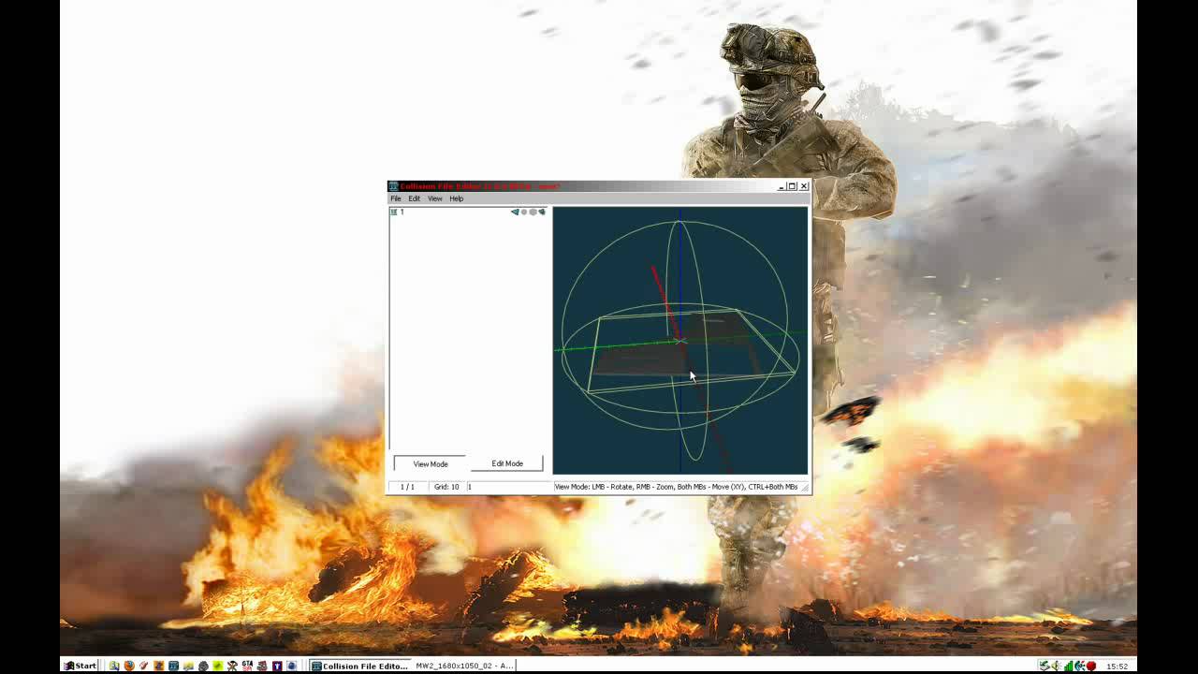Click the green signal bars tray icon

coord(1068,666)
